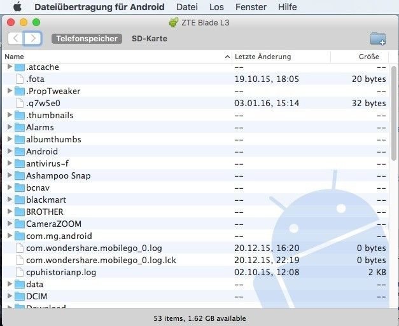Click the antivirus-f folder icon
This screenshot has width=399, height=326.
click(x=20, y=163)
